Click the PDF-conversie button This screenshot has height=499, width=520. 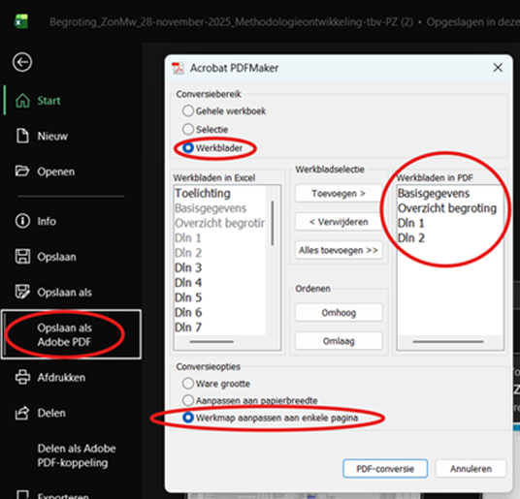385,469
